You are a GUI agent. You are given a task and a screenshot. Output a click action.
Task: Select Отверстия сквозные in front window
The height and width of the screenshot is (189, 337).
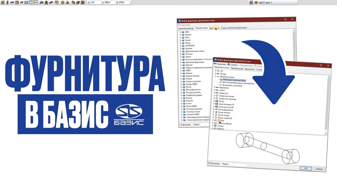click(x=228, y=99)
